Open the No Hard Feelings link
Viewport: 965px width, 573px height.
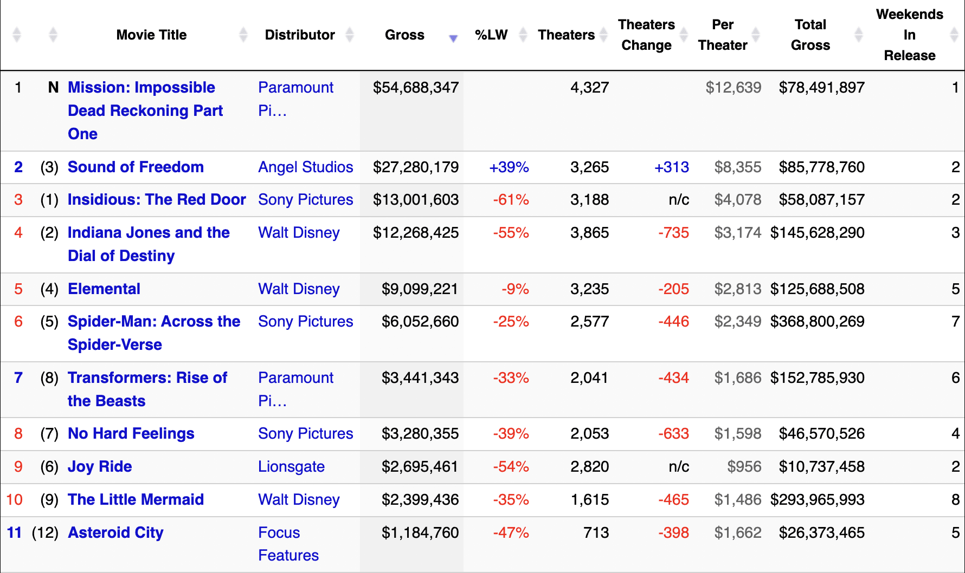coord(131,434)
